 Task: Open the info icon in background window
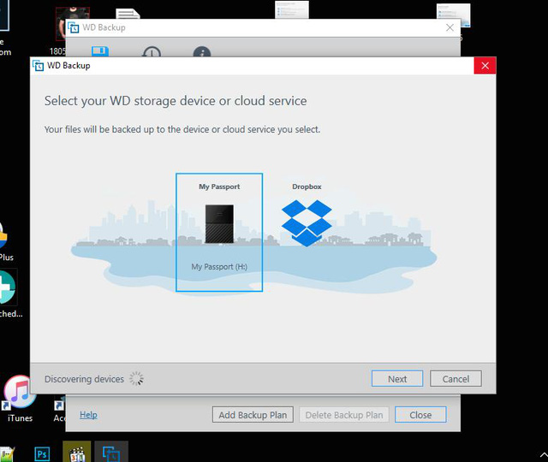coord(202,52)
